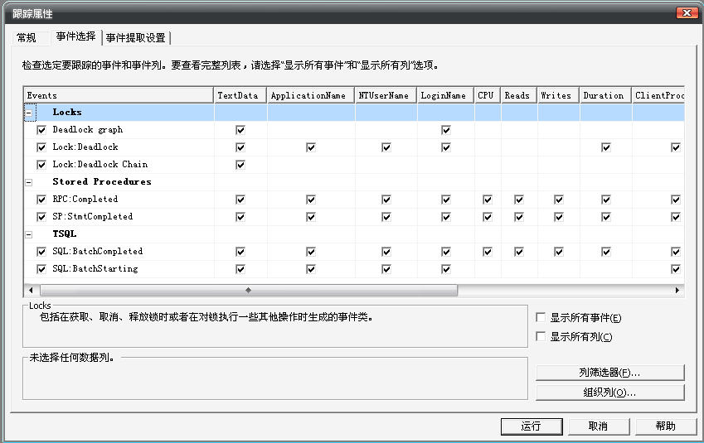Uncheck the Deadlock graph event

pos(41,130)
